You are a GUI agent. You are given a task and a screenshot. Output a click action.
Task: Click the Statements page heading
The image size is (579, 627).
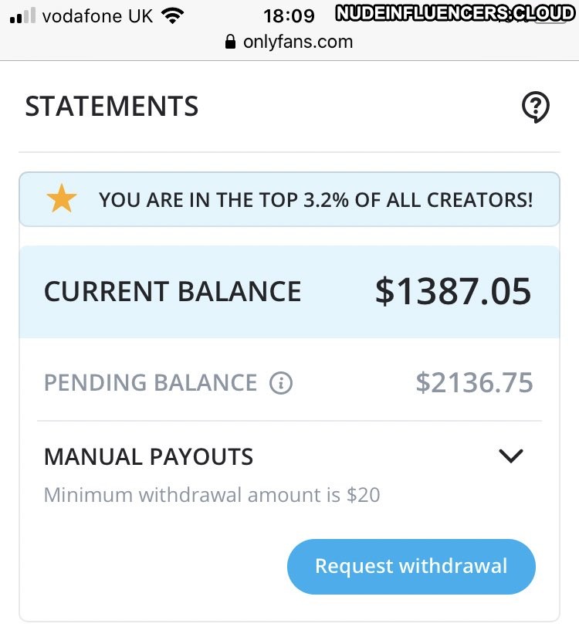pyautogui.click(x=112, y=107)
